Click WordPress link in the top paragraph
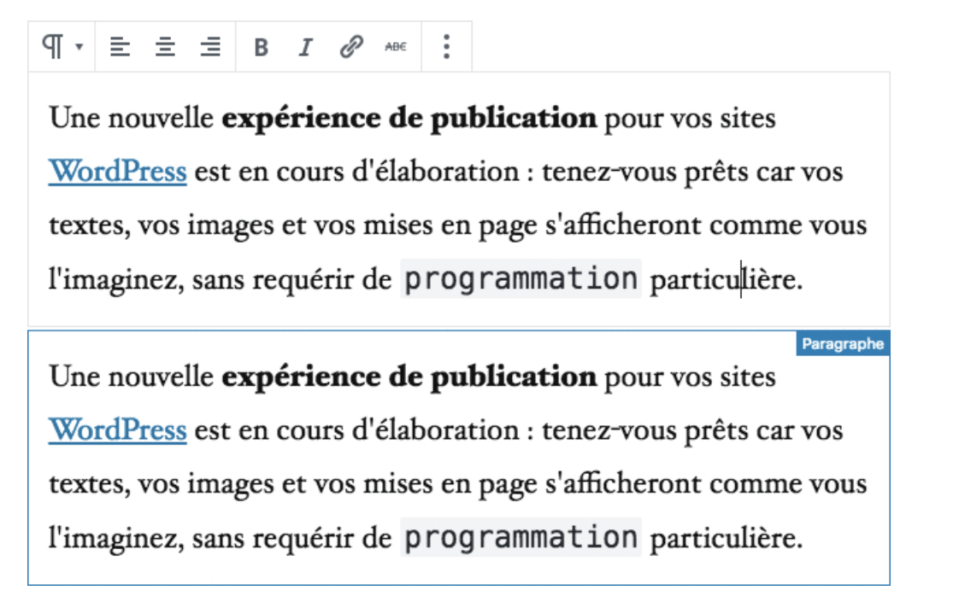This screenshot has height=608, width=959. pos(117,172)
